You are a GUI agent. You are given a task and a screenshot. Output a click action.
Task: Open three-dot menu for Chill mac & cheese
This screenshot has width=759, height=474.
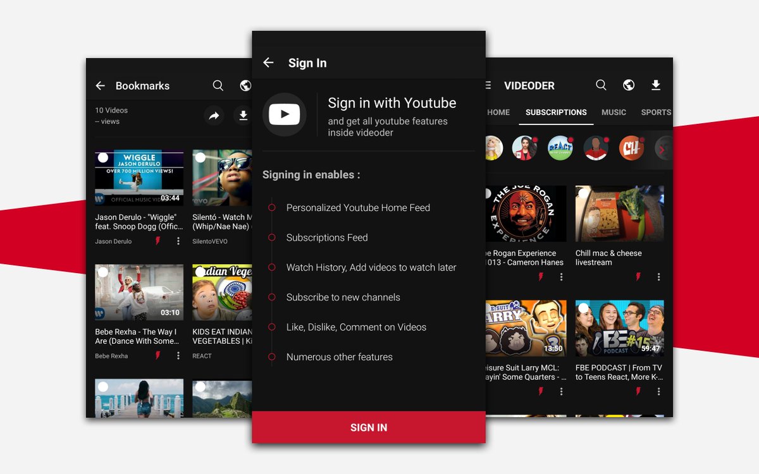tap(658, 277)
